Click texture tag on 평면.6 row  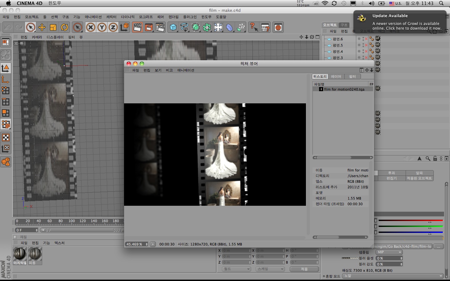[x=378, y=39]
